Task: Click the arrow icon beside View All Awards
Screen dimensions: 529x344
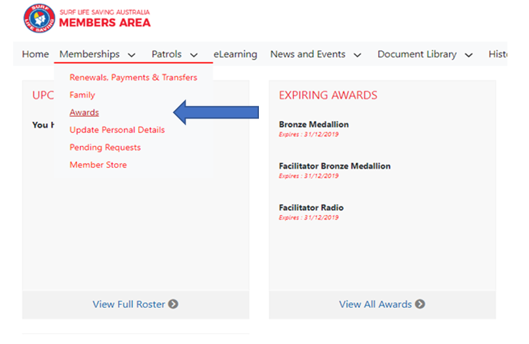Action: coord(420,304)
